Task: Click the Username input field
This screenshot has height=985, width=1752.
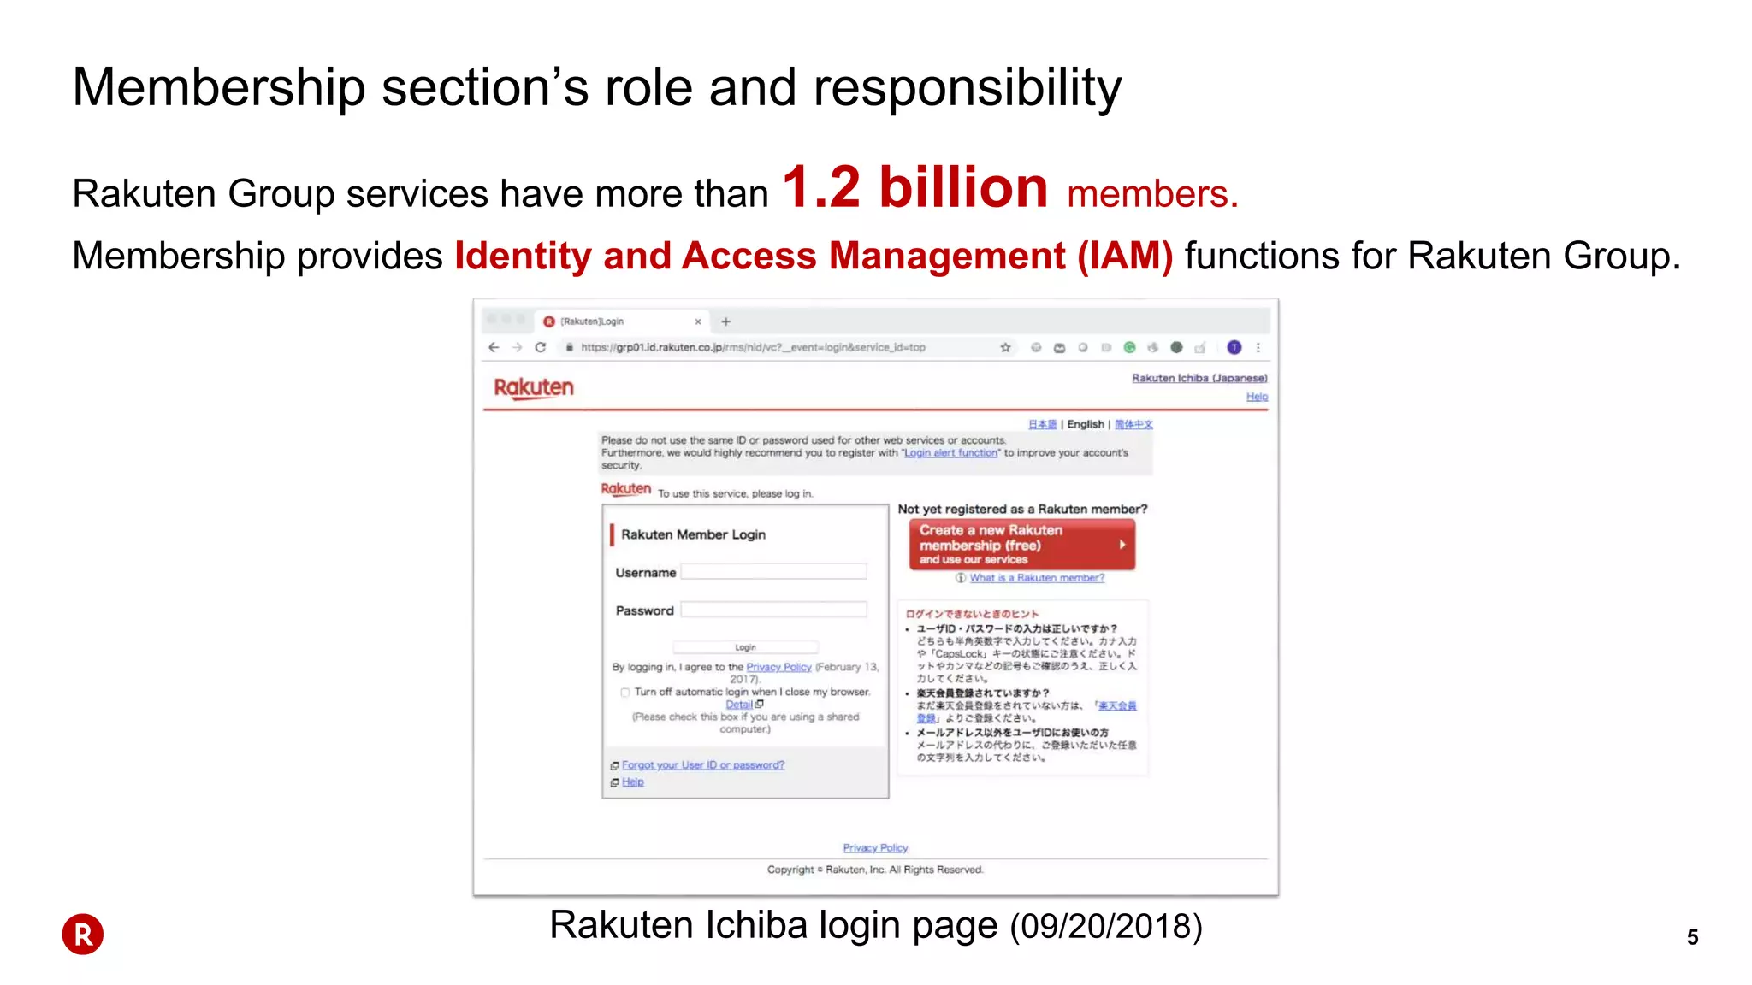Action: coord(773,571)
